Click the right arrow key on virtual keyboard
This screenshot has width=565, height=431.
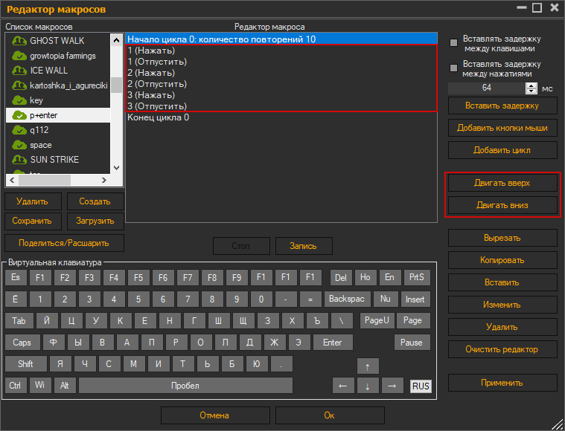(392, 386)
